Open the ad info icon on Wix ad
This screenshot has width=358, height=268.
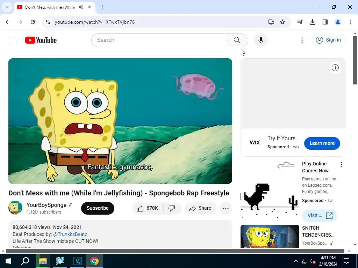point(335,68)
